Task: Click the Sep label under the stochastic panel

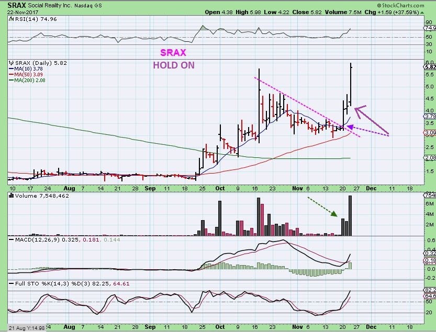Action: [x=150, y=327]
